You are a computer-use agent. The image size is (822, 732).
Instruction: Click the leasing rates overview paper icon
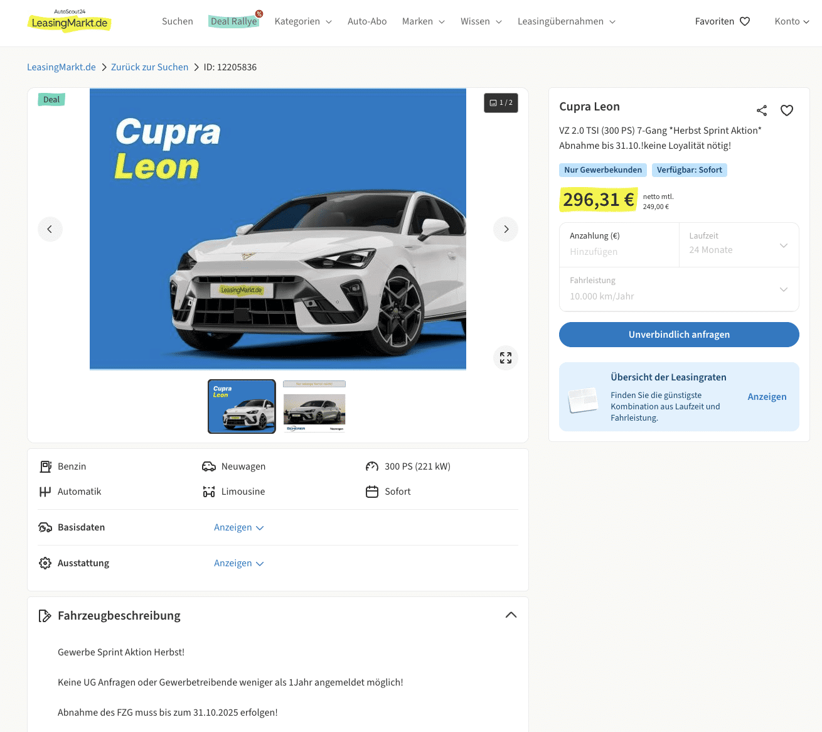(x=583, y=400)
